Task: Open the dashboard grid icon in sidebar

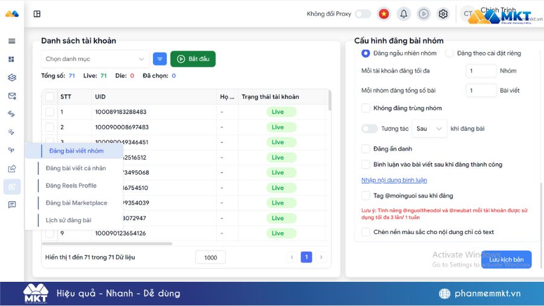Action: 11,59
